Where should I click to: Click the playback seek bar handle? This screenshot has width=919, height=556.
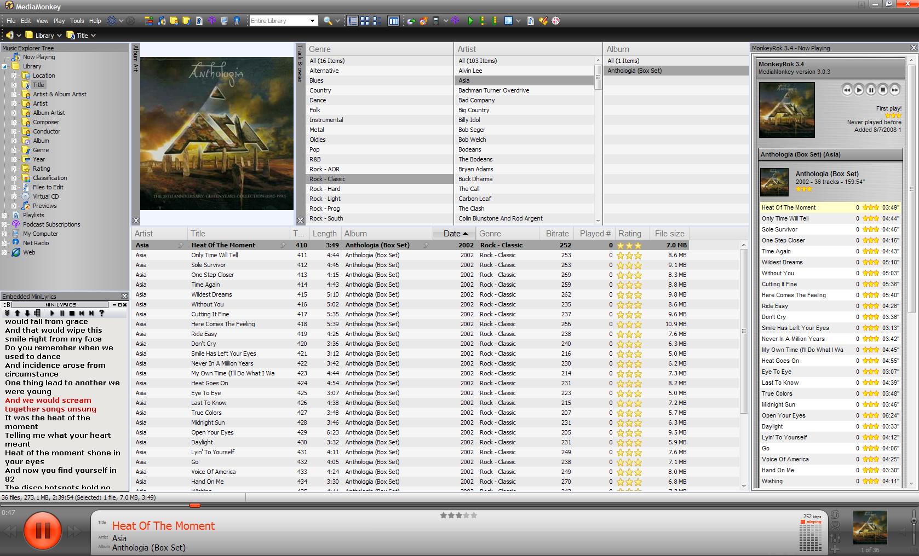point(194,506)
